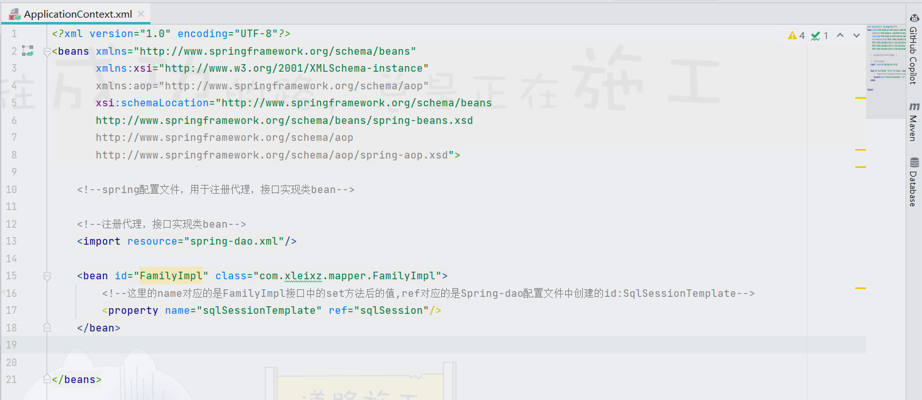
Task: Click the comment on line 10 about spring配置文件
Action: point(216,190)
